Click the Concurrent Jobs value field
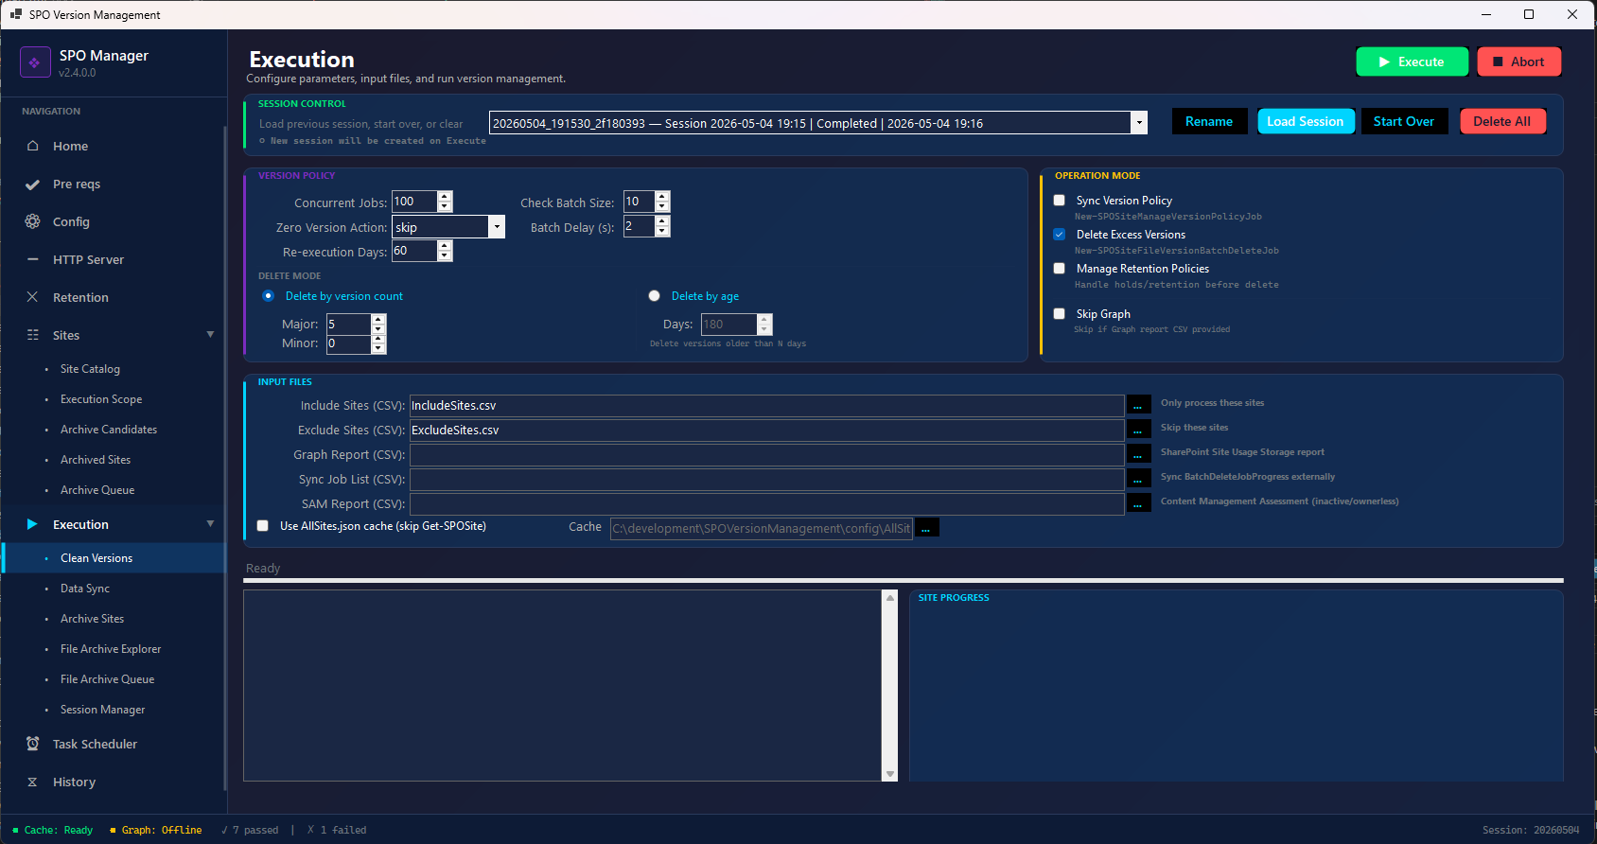The width and height of the screenshot is (1597, 844). [x=414, y=202]
